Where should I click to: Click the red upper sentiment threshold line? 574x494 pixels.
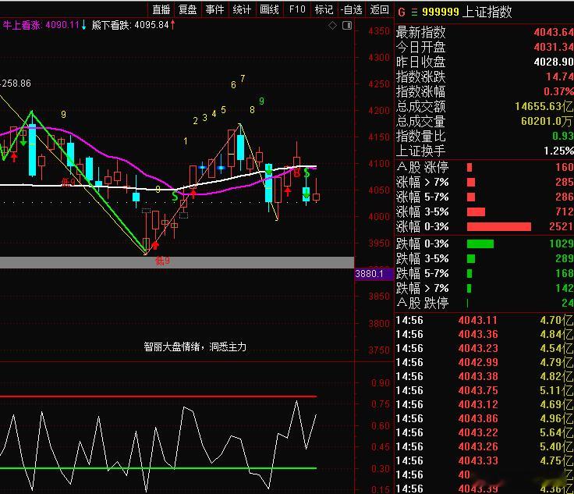pos(158,396)
